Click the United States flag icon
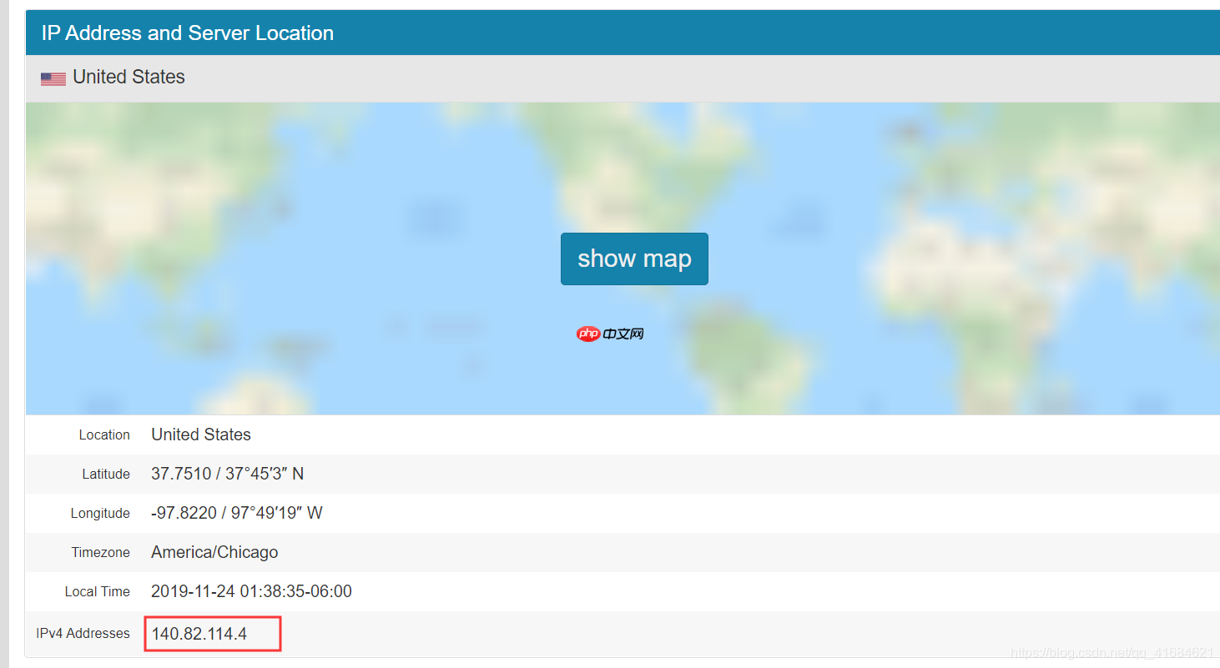 pyautogui.click(x=53, y=78)
